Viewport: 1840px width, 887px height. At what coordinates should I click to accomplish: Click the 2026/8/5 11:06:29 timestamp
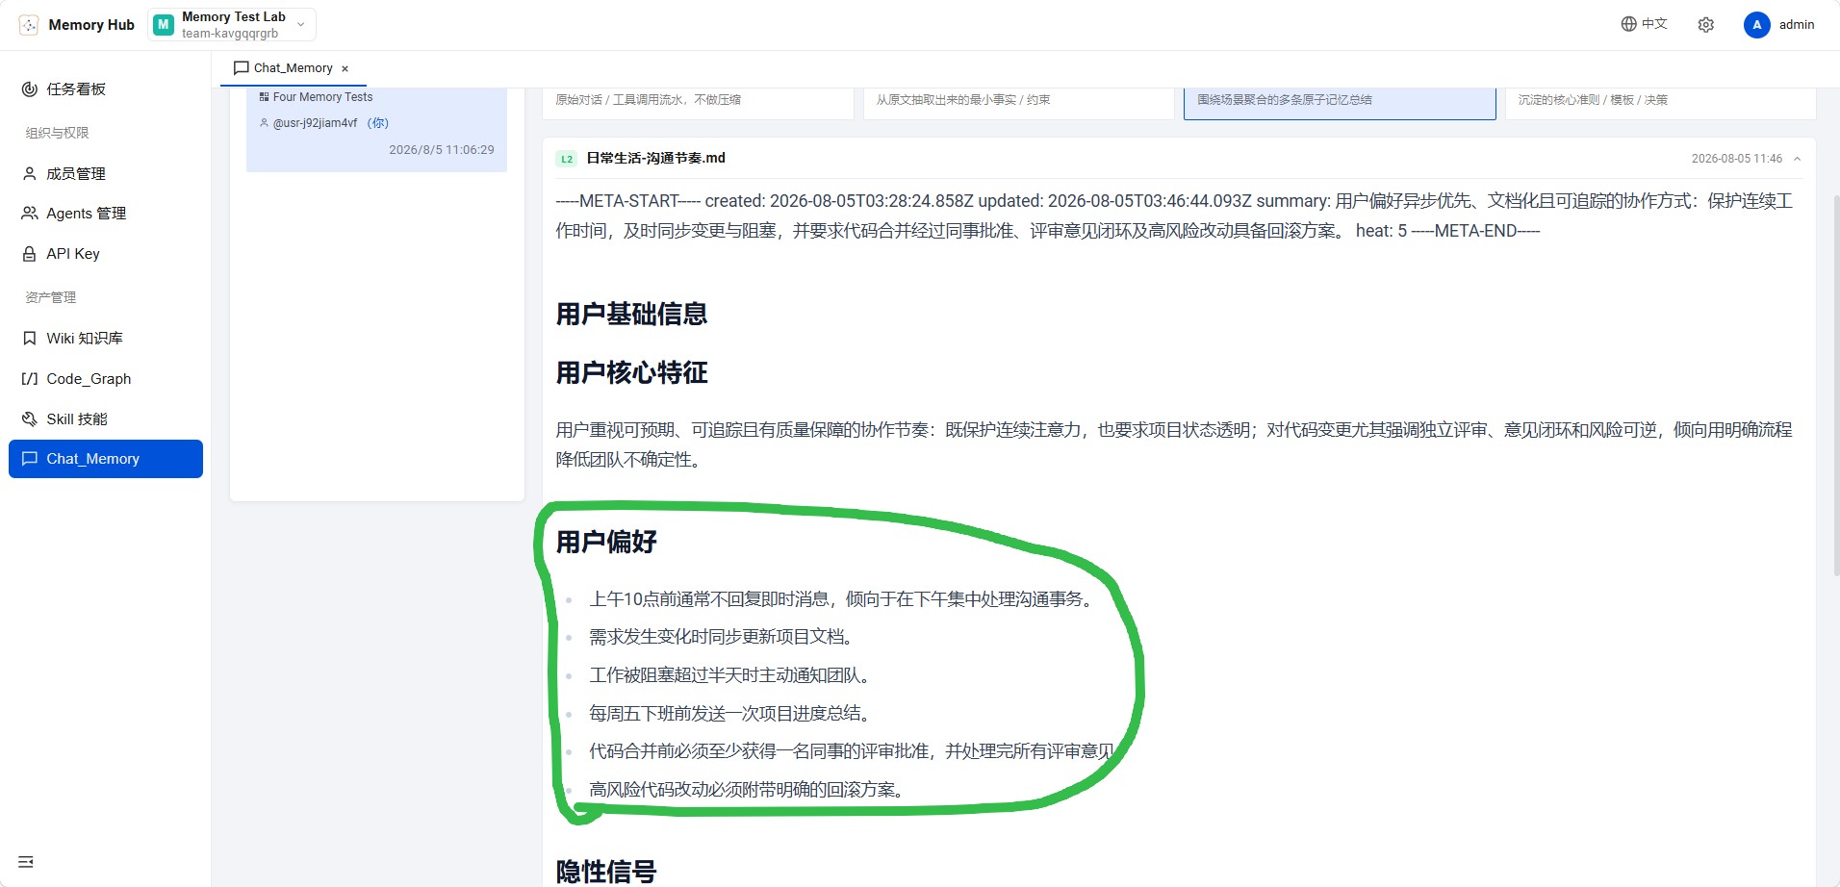(442, 150)
